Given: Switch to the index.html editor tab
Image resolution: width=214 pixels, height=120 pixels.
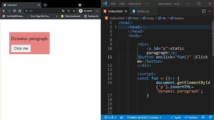Looking at the screenshot, I should pyautogui.click(x=115, y=11).
